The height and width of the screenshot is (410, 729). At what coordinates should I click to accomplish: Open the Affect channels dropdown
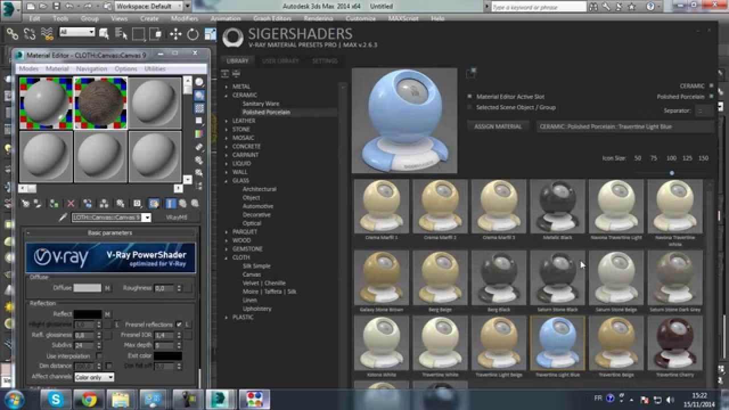tap(94, 377)
